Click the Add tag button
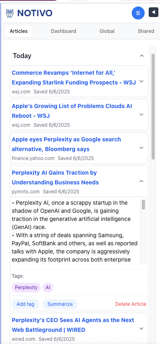 coord(25,304)
